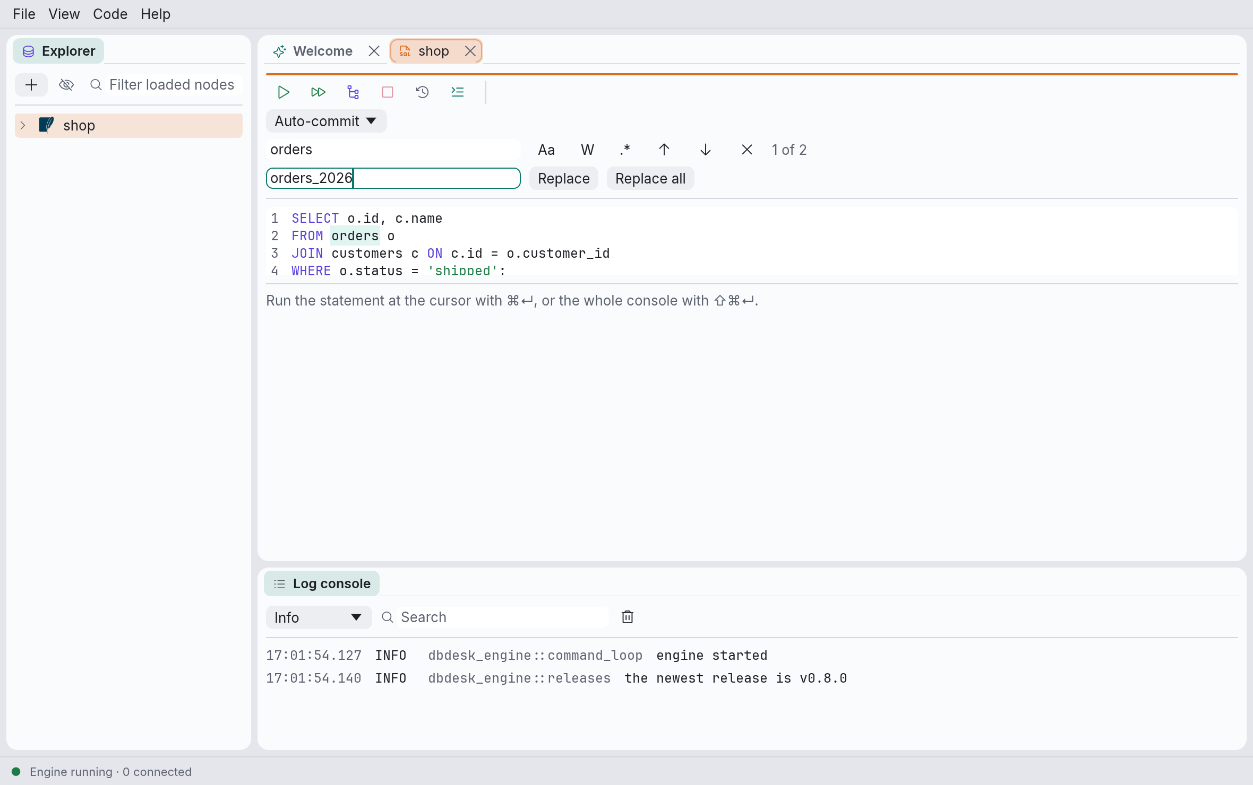Toggle whole word W option
The image size is (1253, 785).
(x=587, y=150)
